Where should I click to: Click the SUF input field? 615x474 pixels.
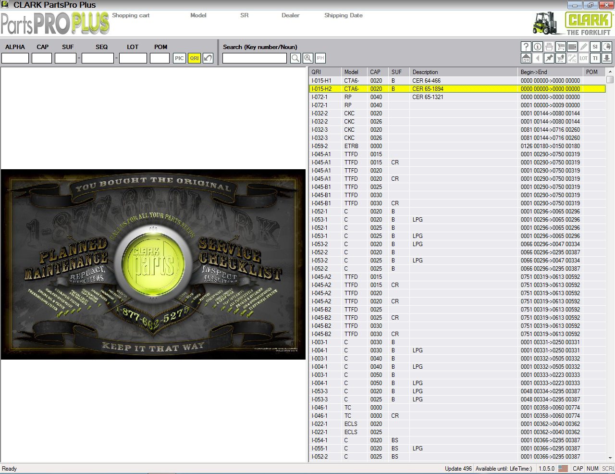(66, 58)
